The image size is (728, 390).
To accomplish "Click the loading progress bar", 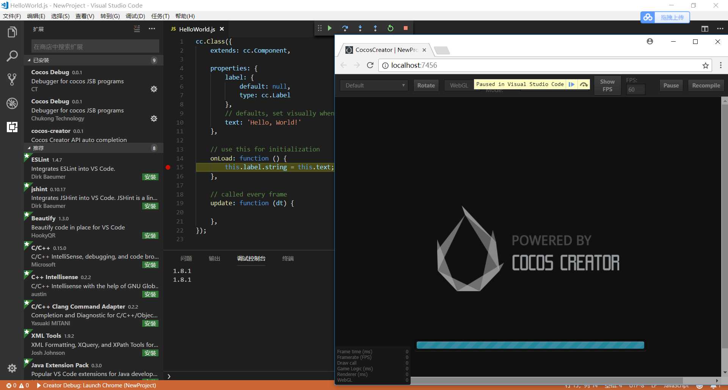I will (x=530, y=345).
